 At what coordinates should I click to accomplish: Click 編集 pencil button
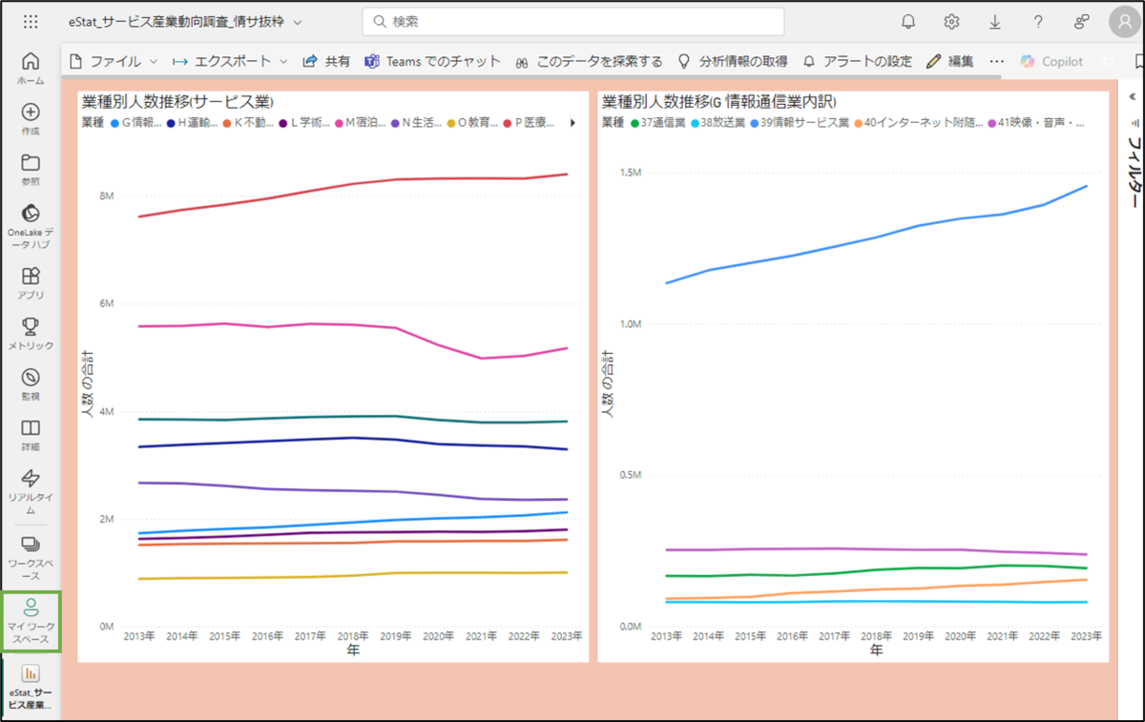click(x=950, y=61)
